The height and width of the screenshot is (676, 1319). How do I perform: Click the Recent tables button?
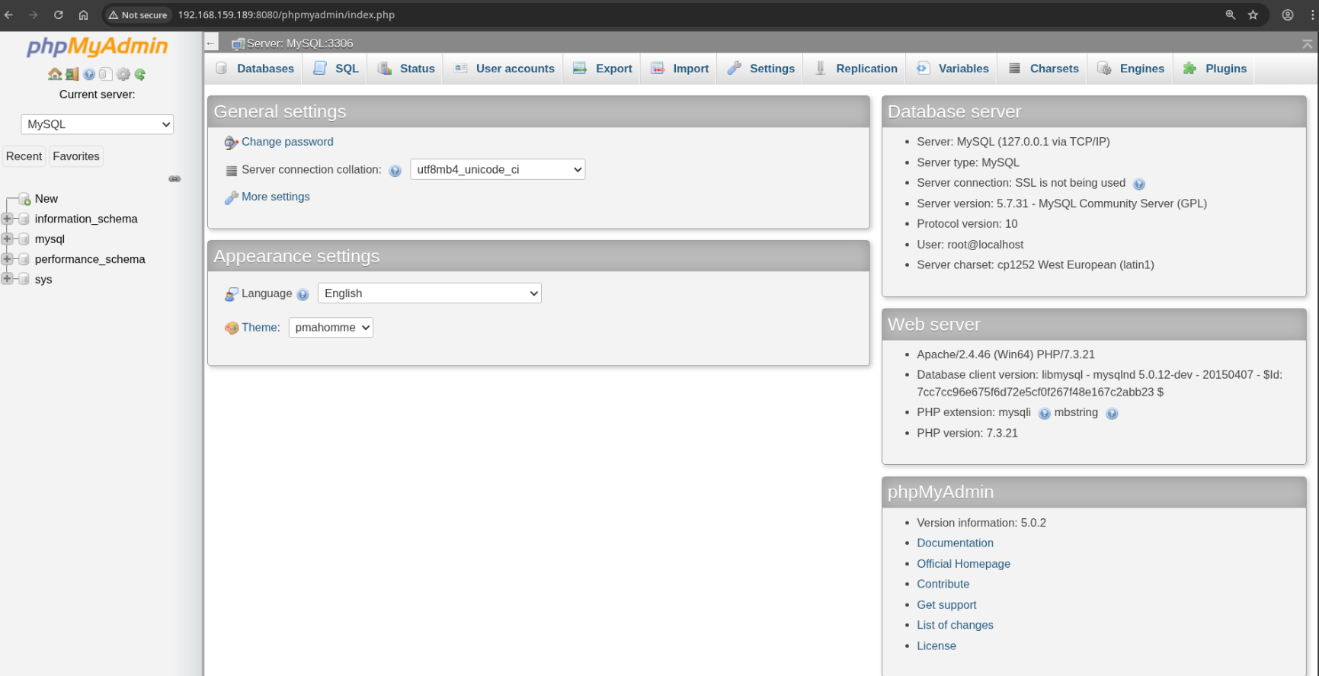coord(24,156)
